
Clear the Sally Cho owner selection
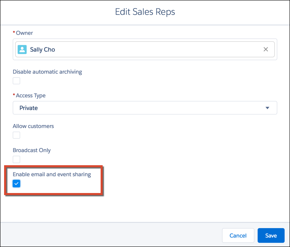pyautogui.click(x=265, y=49)
